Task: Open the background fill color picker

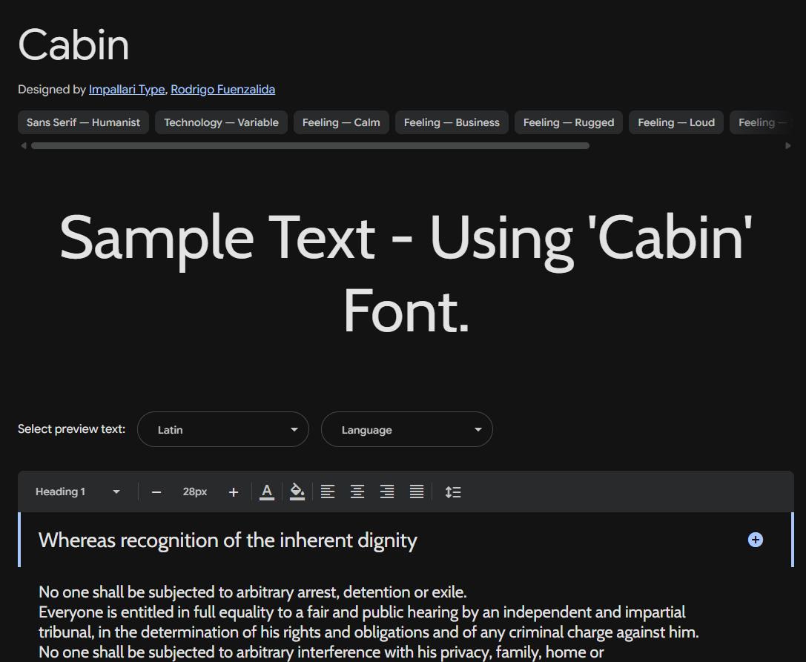Action: [x=297, y=492]
